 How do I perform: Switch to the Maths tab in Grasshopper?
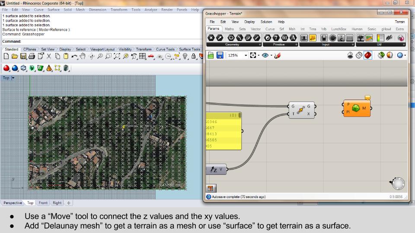(x=229, y=29)
